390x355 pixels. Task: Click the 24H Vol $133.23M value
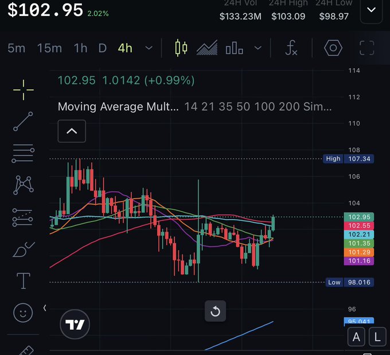tap(240, 17)
